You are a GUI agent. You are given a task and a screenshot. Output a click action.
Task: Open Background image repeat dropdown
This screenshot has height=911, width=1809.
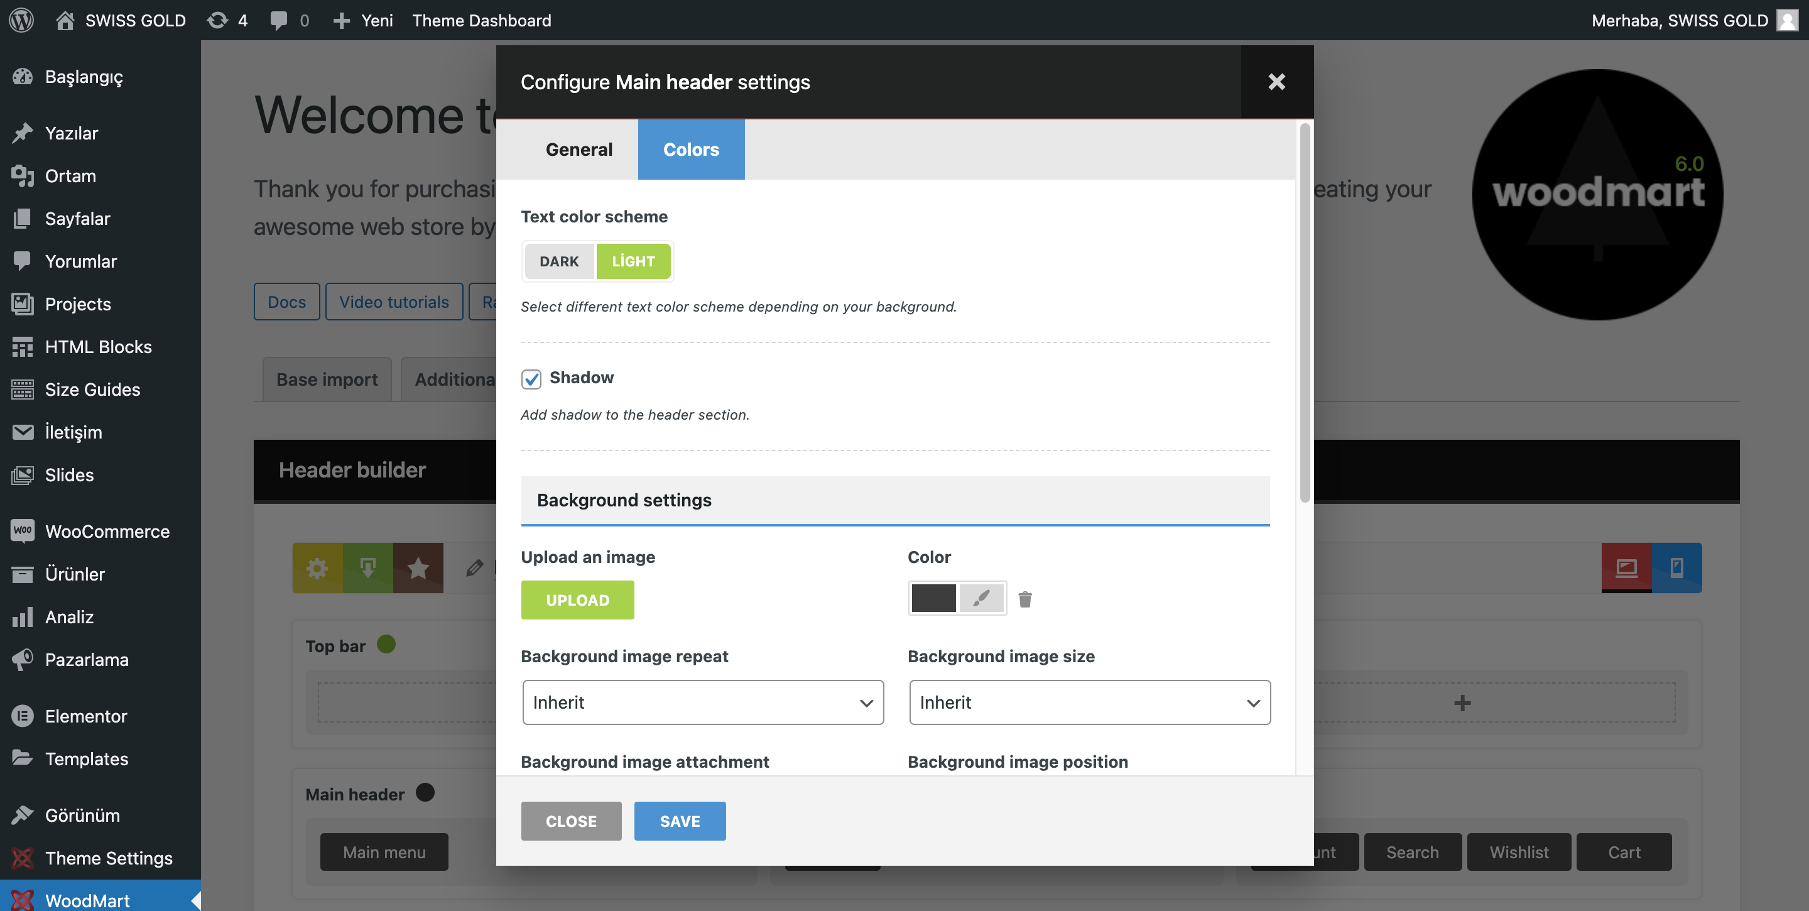click(702, 702)
